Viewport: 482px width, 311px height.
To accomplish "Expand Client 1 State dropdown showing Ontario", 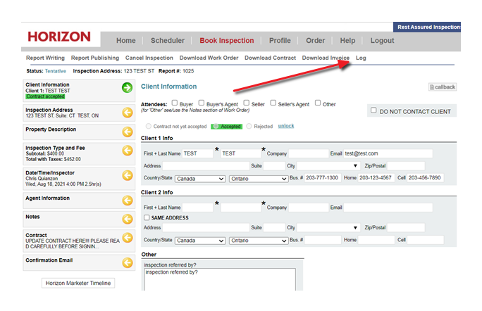I will (258, 179).
